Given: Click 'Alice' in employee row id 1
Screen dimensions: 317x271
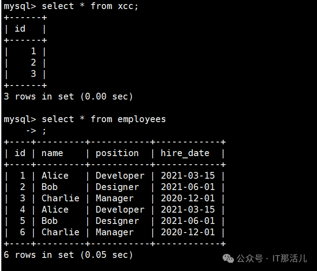Looking at the screenshot, I should coord(55,176).
